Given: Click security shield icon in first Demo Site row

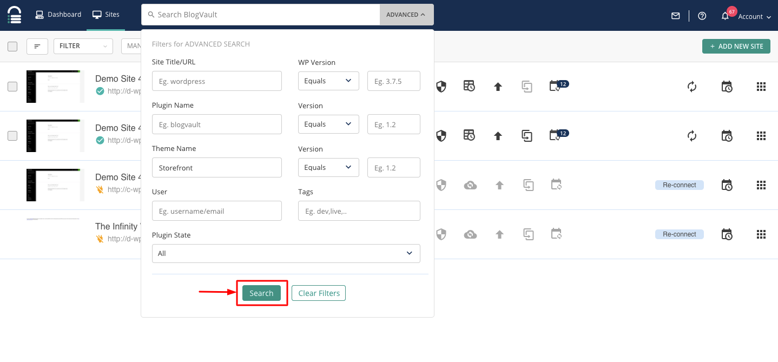Looking at the screenshot, I should coord(441,87).
